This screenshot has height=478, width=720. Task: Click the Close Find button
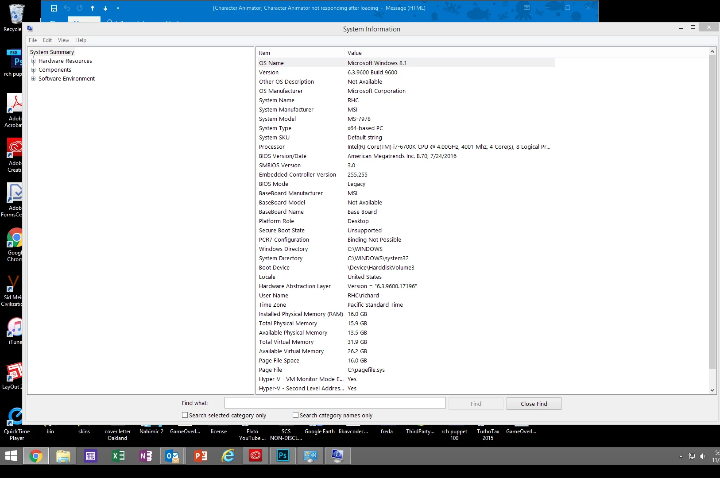coord(534,404)
